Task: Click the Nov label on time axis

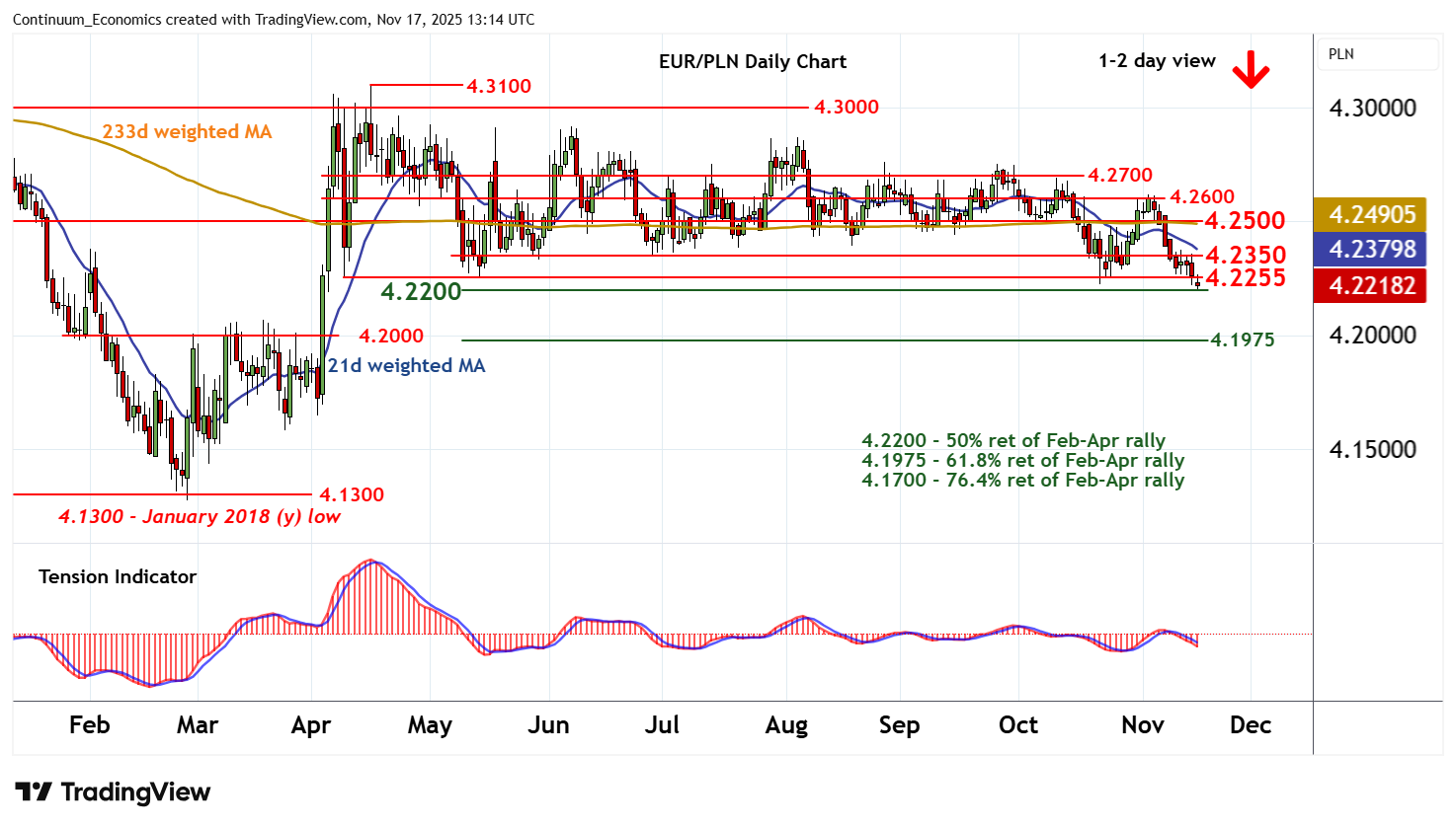Action: click(x=1142, y=725)
